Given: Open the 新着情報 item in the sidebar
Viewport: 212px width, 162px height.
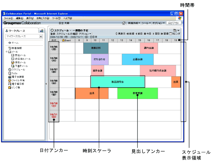Looking at the screenshot, I should pos(15,48).
